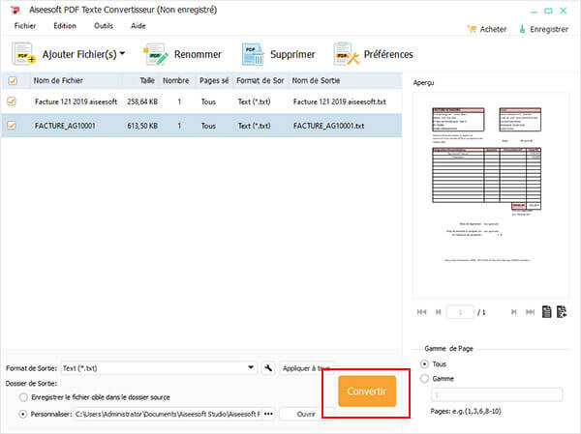Click the Pages sé column header
This screenshot has height=434, width=581.
click(x=214, y=80)
